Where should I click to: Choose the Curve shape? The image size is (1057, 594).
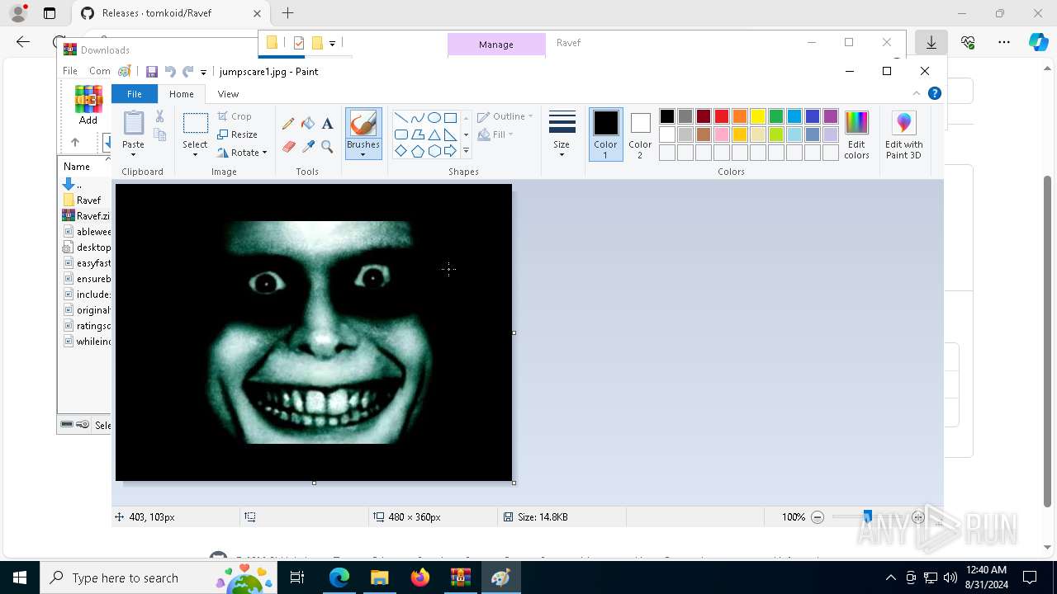pos(417,118)
